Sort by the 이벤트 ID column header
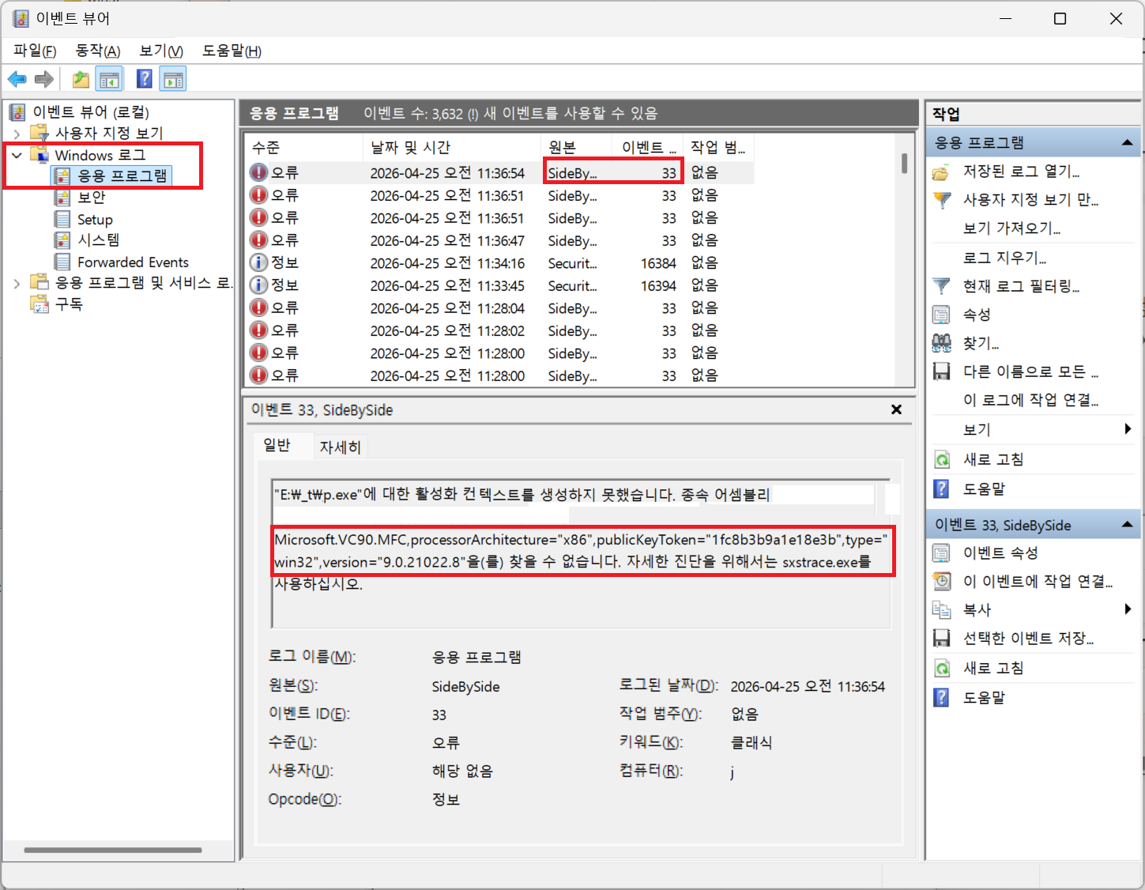This screenshot has width=1145, height=890. click(x=647, y=147)
